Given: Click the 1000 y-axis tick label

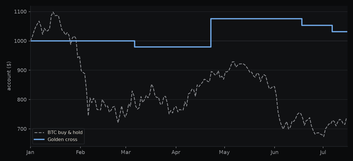Looking at the screenshot, I should 20,41.
